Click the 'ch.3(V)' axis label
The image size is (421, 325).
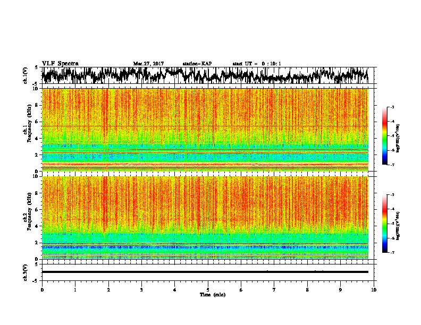click(26, 272)
